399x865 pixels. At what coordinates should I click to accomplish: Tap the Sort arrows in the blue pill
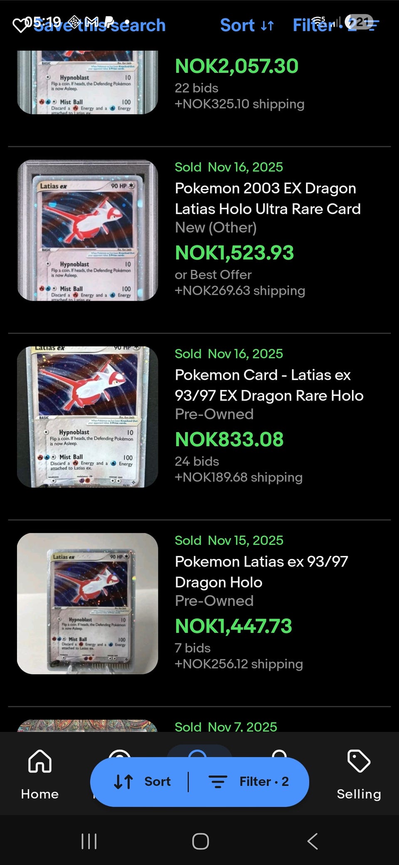coord(123,782)
